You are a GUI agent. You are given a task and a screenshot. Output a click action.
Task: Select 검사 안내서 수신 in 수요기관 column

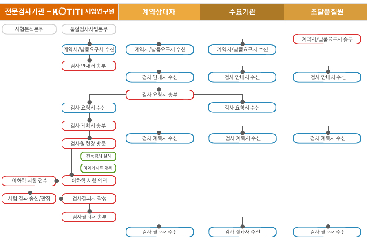pyautogui.click(x=242, y=77)
